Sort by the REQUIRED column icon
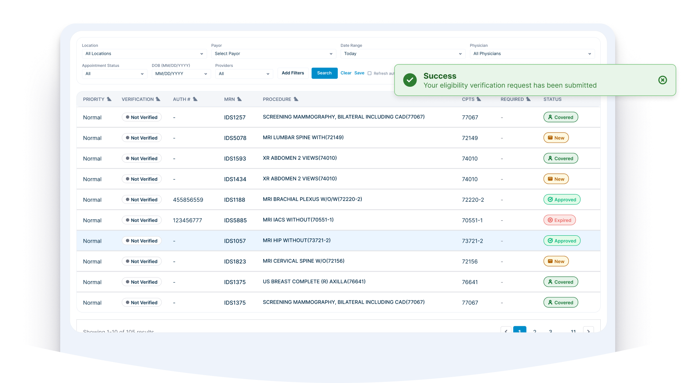Image resolution: width=682 pixels, height=383 pixels. tap(528, 99)
